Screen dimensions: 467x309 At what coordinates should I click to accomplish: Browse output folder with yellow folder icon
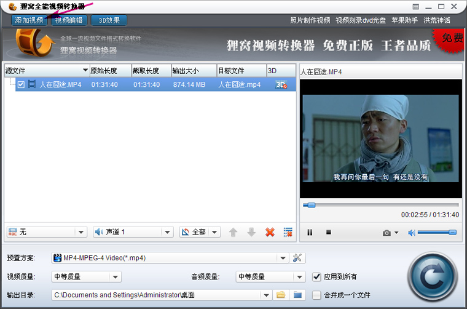pos(281,295)
